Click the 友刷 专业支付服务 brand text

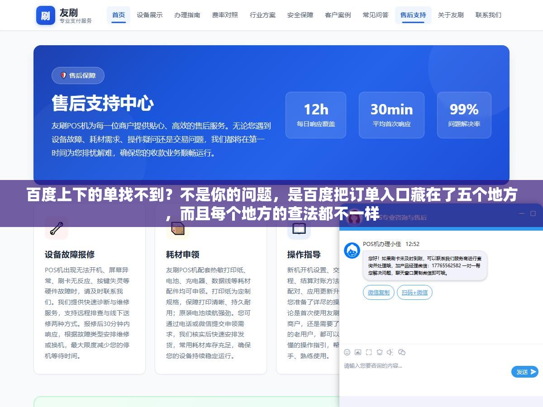tap(76, 15)
